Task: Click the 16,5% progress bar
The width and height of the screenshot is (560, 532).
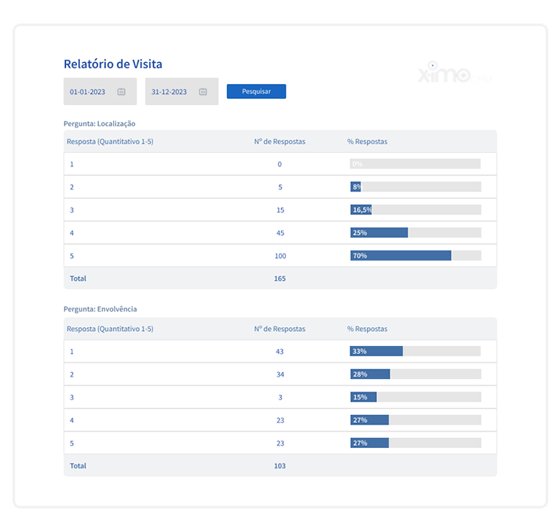Action: pos(415,210)
